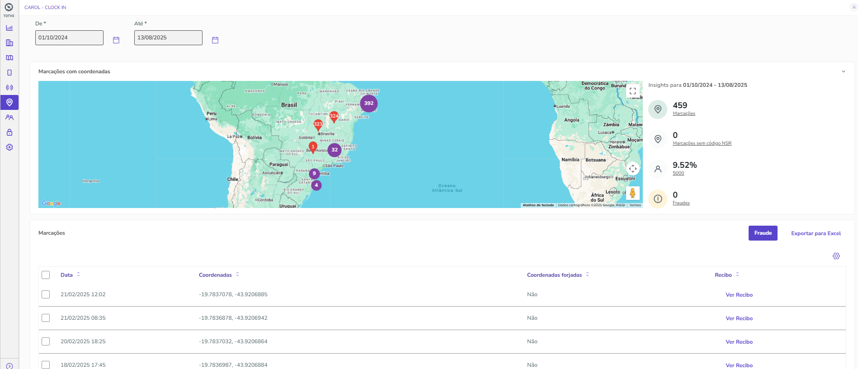Expand the sidebar with bottom arrow
This screenshot has height=369, width=858.
[x=9, y=365]
